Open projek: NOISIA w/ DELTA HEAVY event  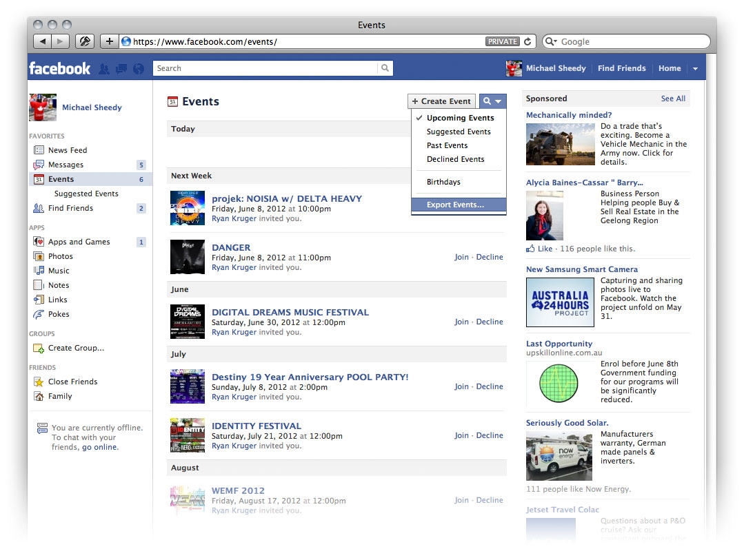click(287, 198)
